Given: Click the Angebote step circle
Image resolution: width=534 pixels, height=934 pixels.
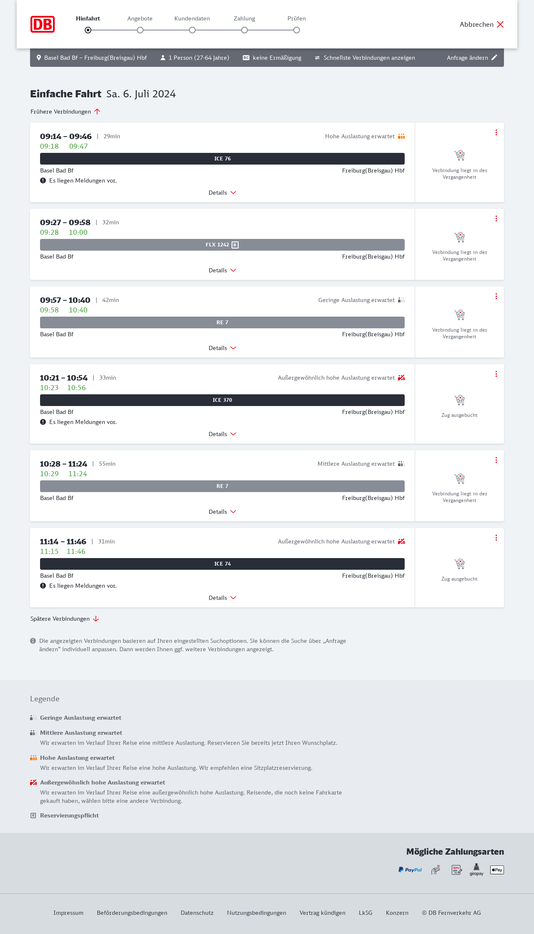Looking at the screenshot, I should coord(140,30).
